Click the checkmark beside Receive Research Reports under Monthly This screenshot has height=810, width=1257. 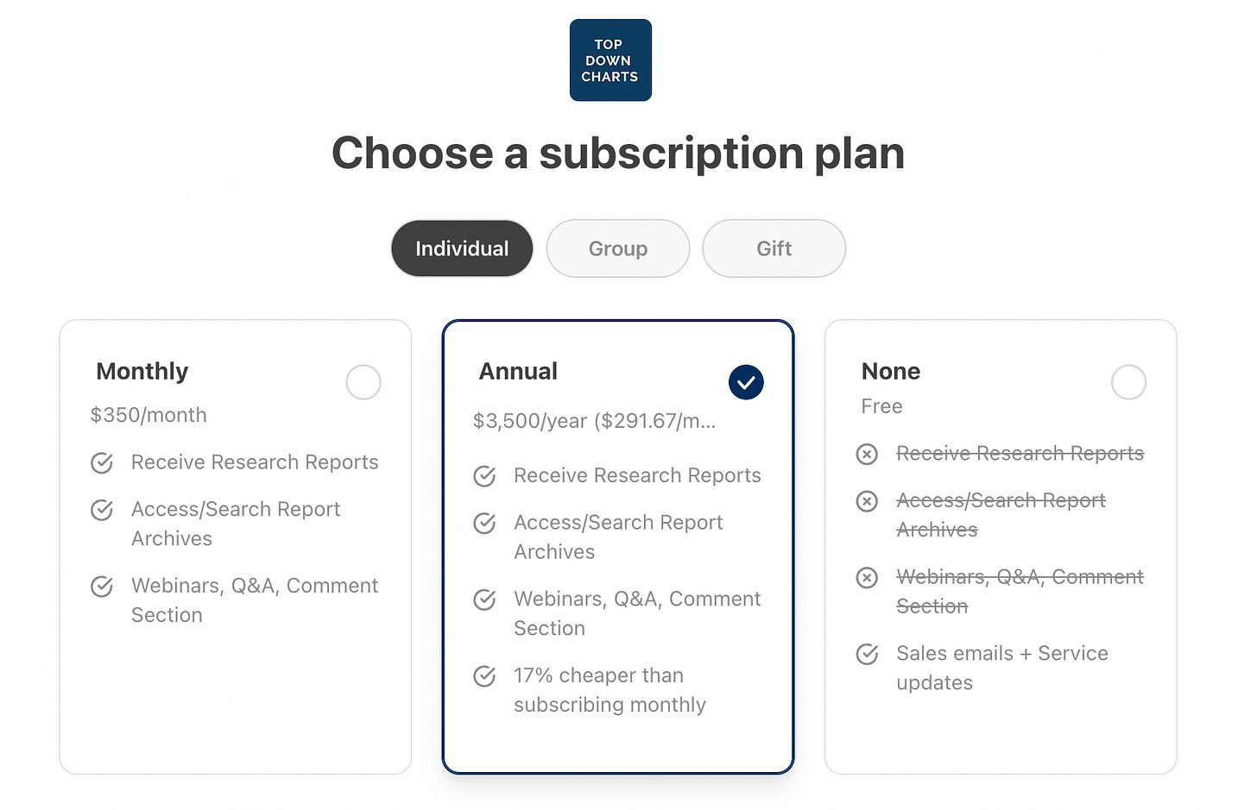click(101, 462)
